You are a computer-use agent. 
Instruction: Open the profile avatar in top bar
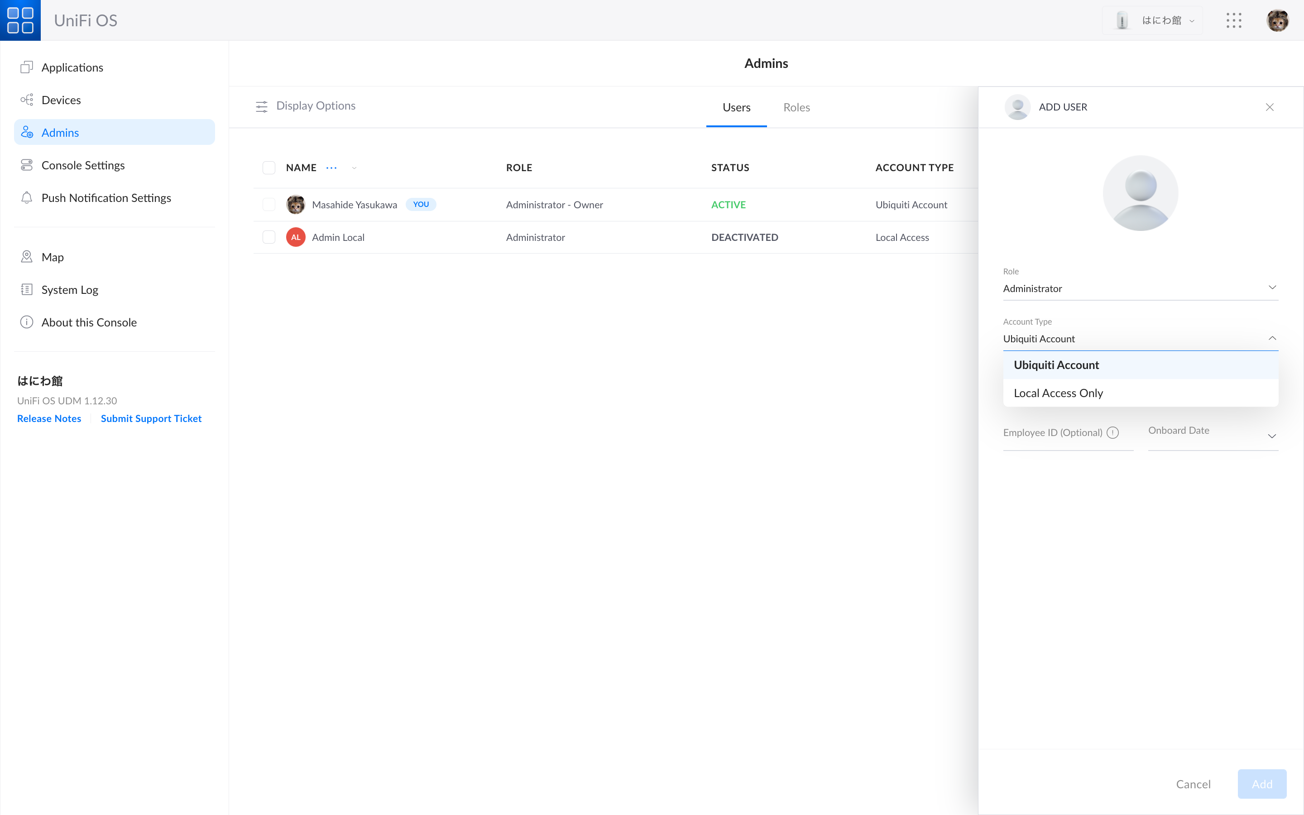(x=1278, y=20)
